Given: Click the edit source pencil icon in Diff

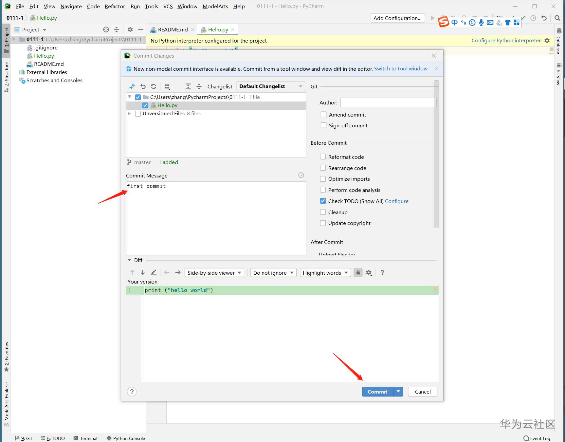Looking at the screenshot, I should pyautogui.click(x=154, y=272).
